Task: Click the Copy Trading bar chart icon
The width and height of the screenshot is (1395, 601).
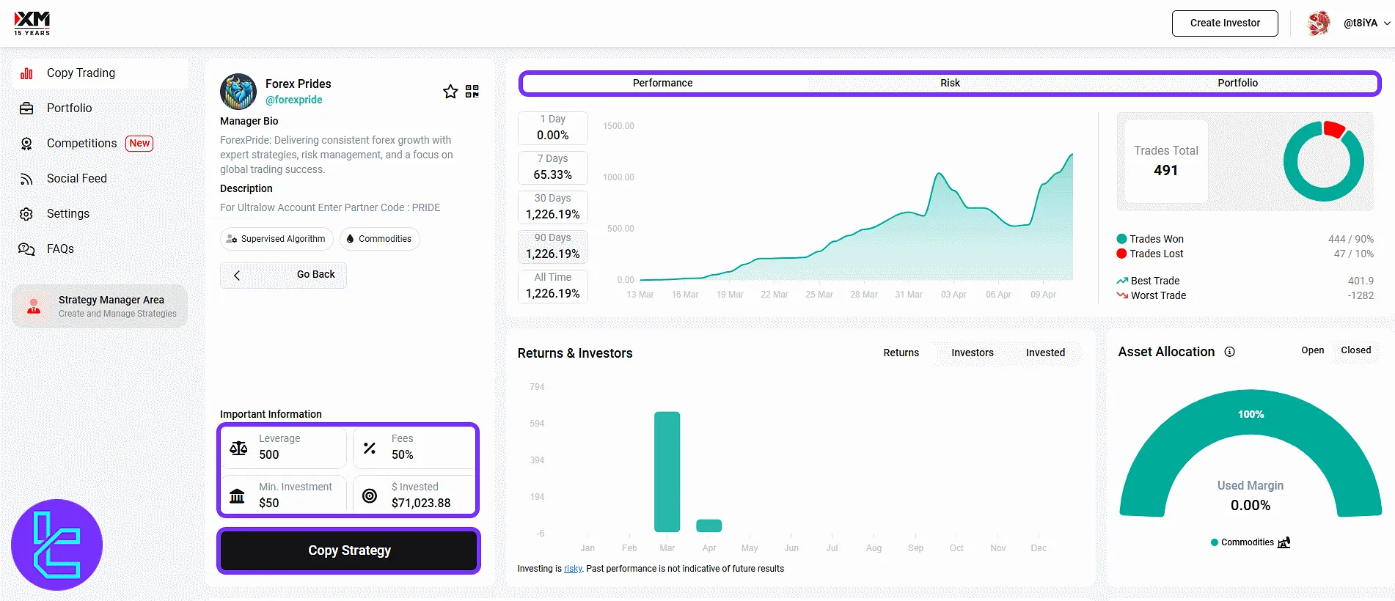Action: [x=26, y=73]
